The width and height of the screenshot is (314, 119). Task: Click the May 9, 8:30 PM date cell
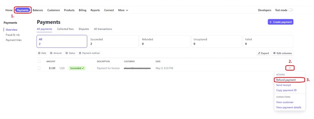click(164, 68)
